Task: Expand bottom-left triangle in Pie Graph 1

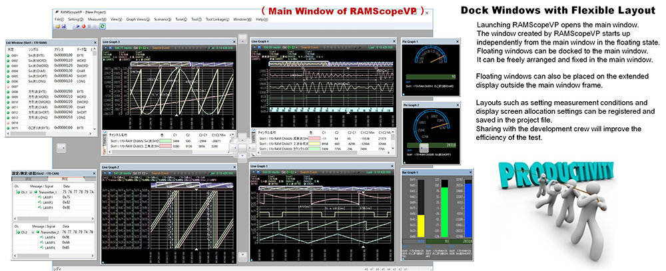Action: click(404, 95)
